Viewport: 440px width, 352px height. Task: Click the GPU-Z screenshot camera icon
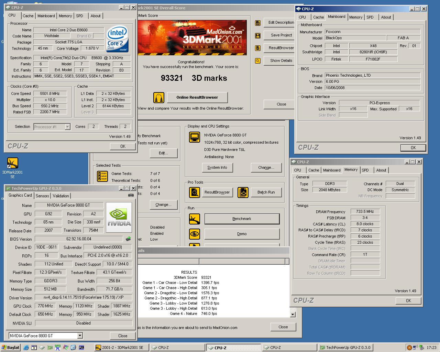[x=131, y=195]
